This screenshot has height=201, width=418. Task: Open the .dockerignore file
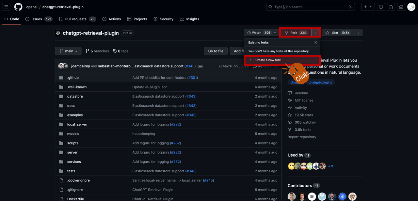click(78, 180)
